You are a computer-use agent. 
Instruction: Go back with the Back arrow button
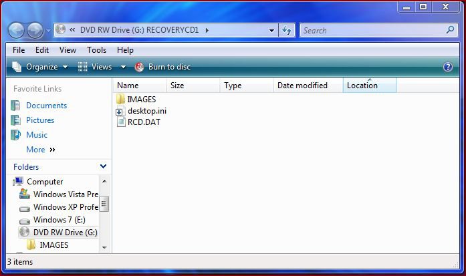pyautogui.click(x=16, y=30)
